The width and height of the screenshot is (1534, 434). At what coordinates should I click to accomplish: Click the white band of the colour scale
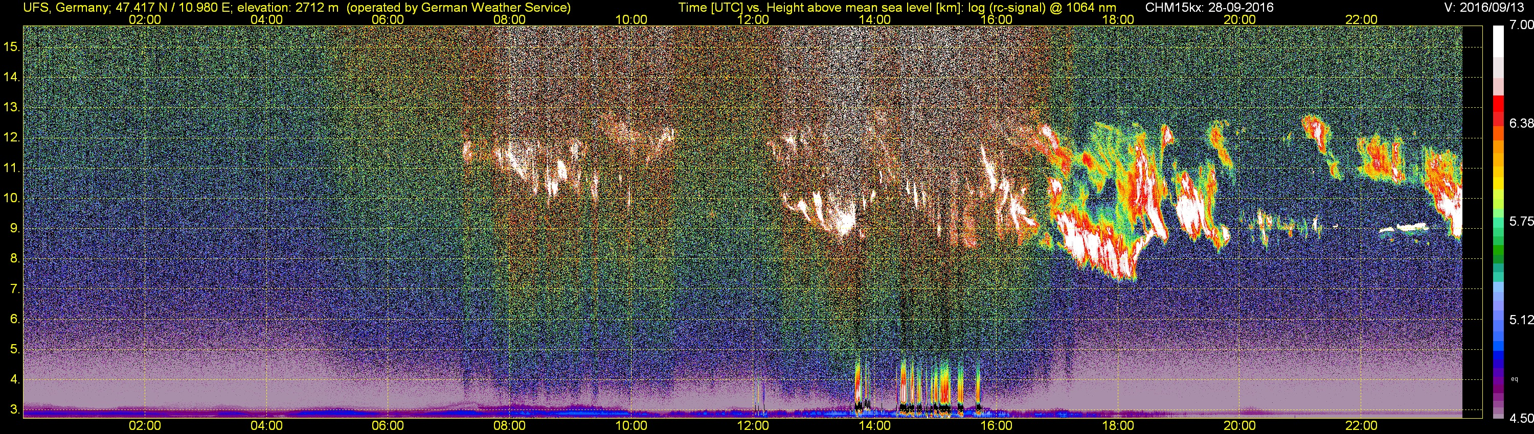1499,43
